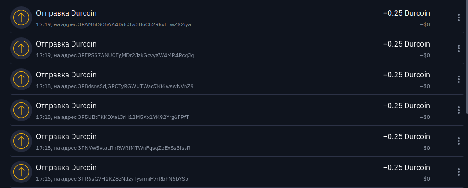Click send arrow icon for 3P8dsnsSdjGPC transaction
The width and height of the screenshot is (468, 188).
coord(21,79)
